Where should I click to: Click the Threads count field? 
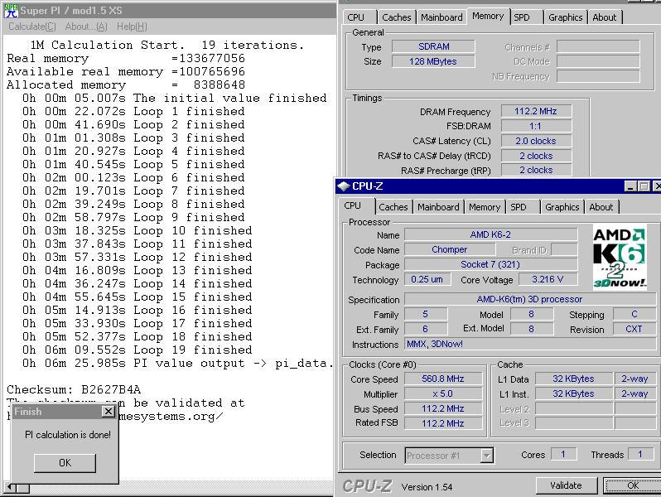coord(640,454)
